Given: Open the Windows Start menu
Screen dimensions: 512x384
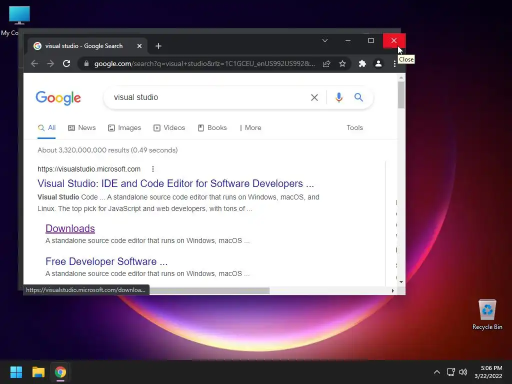Looking at the screenshot, I should [x=16, y=372].
